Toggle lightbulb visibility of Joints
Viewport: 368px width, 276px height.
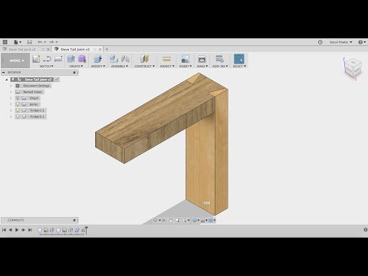[x=18, y=104]
